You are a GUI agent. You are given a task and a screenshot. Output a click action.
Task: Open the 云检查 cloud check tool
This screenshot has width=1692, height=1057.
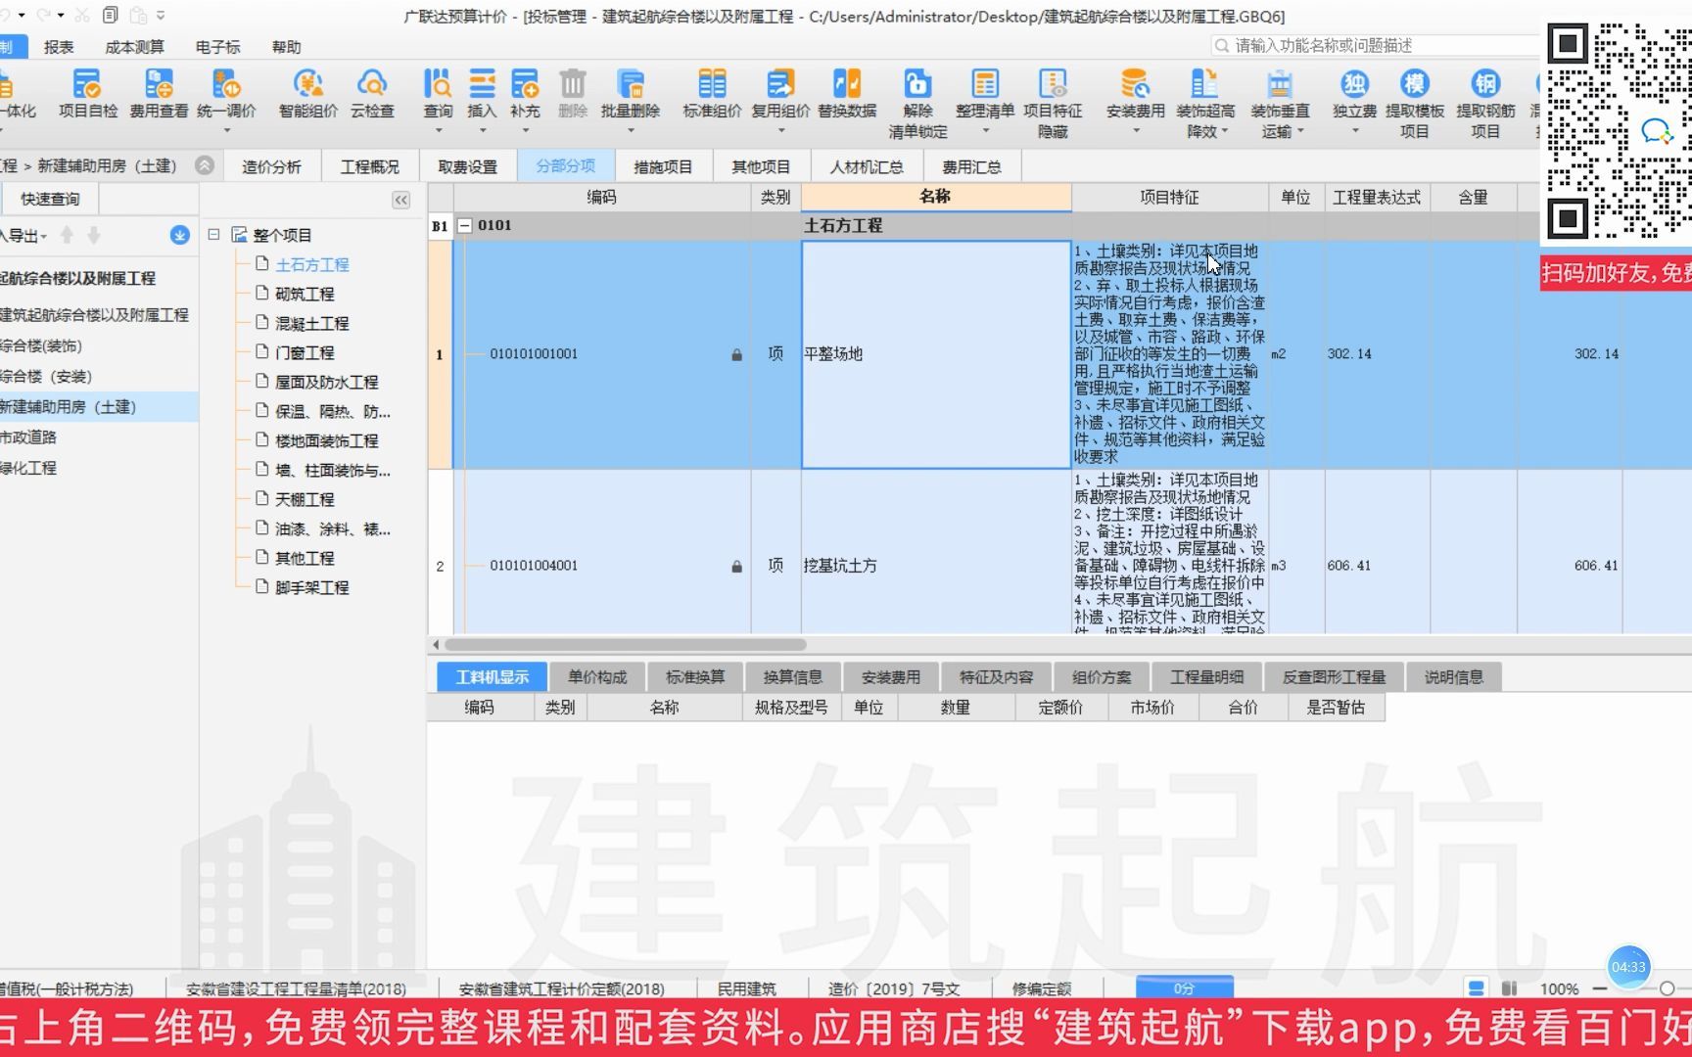[372, 94]
